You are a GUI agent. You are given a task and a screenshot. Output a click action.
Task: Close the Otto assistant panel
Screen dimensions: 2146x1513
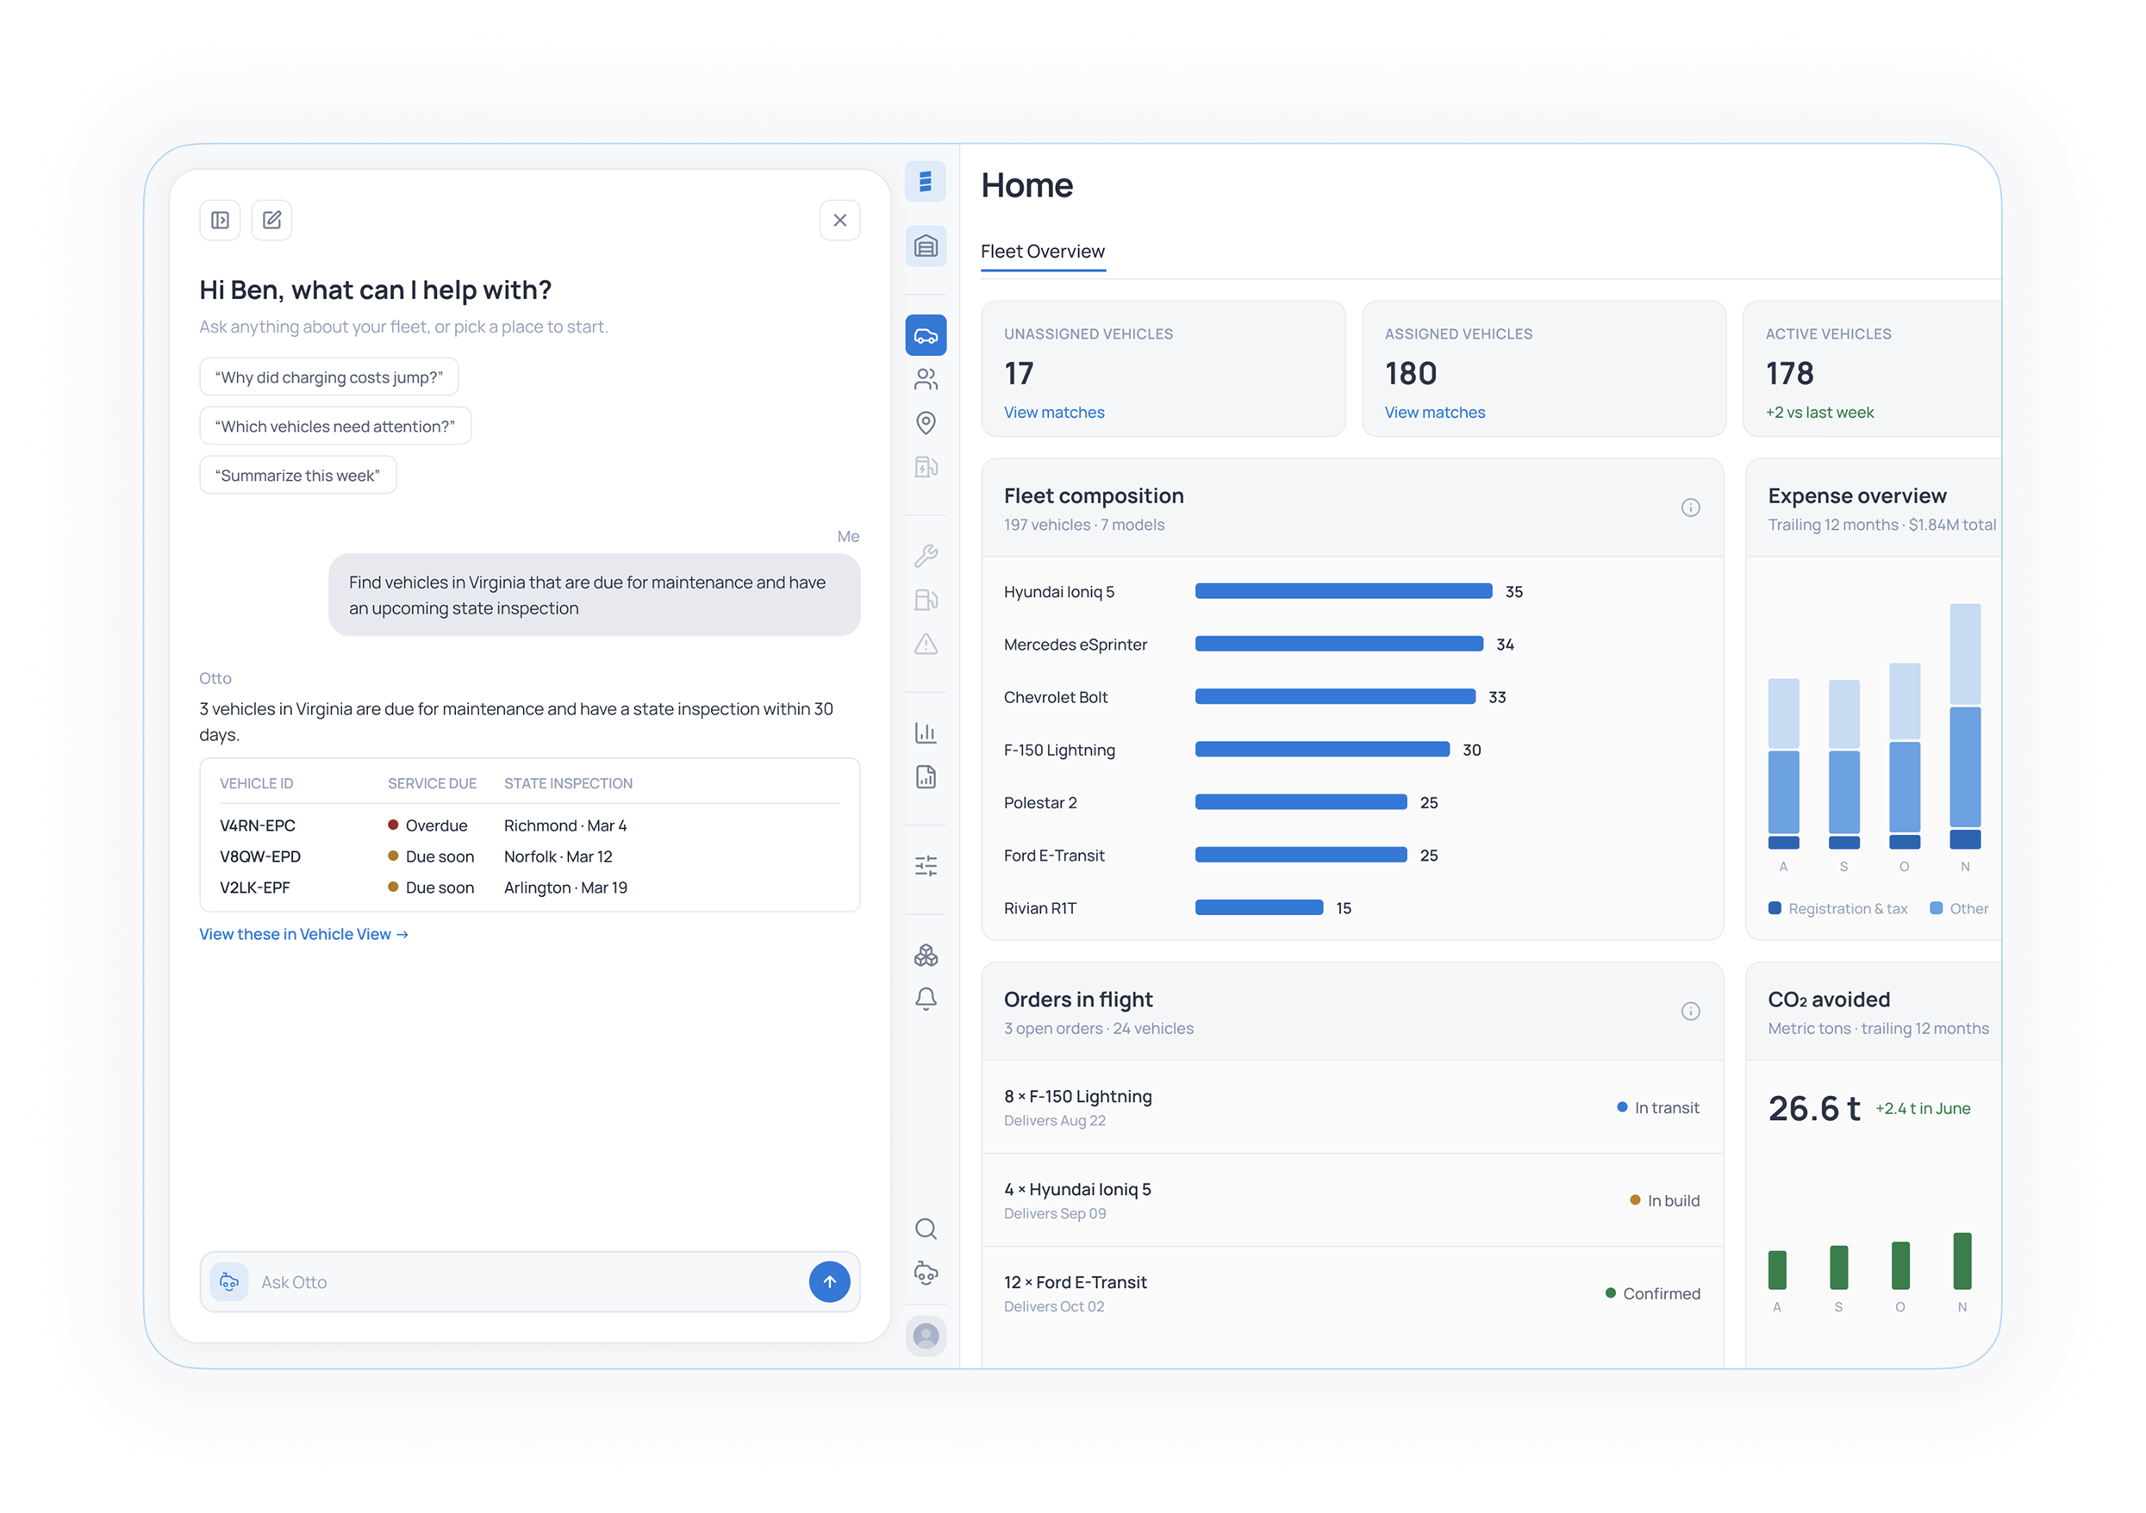[839, 221]
